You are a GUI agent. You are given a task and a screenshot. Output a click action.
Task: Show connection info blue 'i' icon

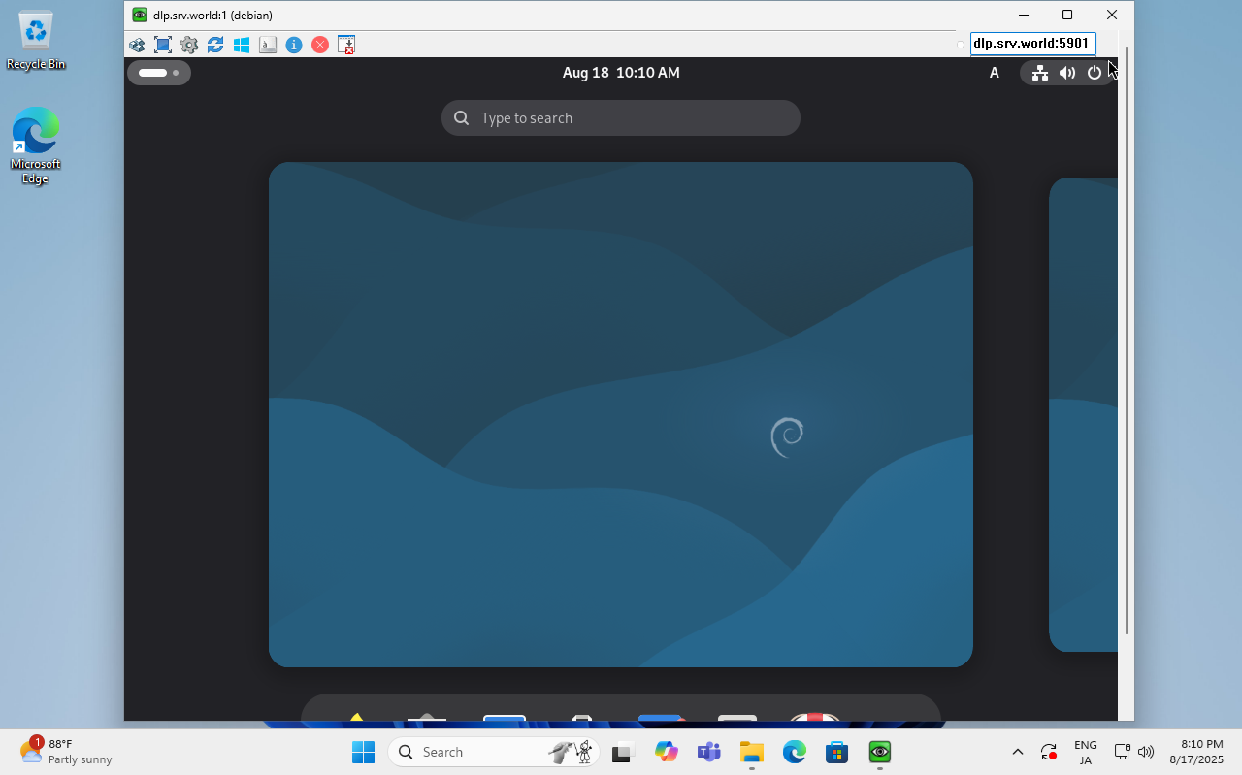294,45
